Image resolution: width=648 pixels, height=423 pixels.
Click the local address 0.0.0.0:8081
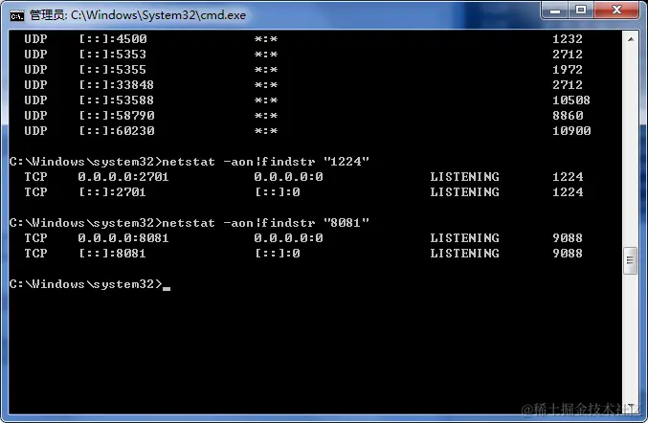tap(123, 238)
